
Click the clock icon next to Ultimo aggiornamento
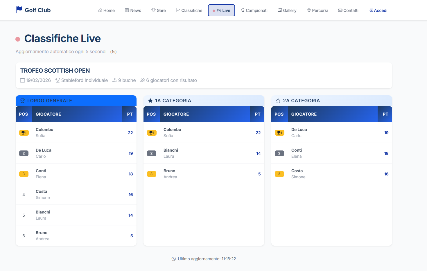pos(174,259)
